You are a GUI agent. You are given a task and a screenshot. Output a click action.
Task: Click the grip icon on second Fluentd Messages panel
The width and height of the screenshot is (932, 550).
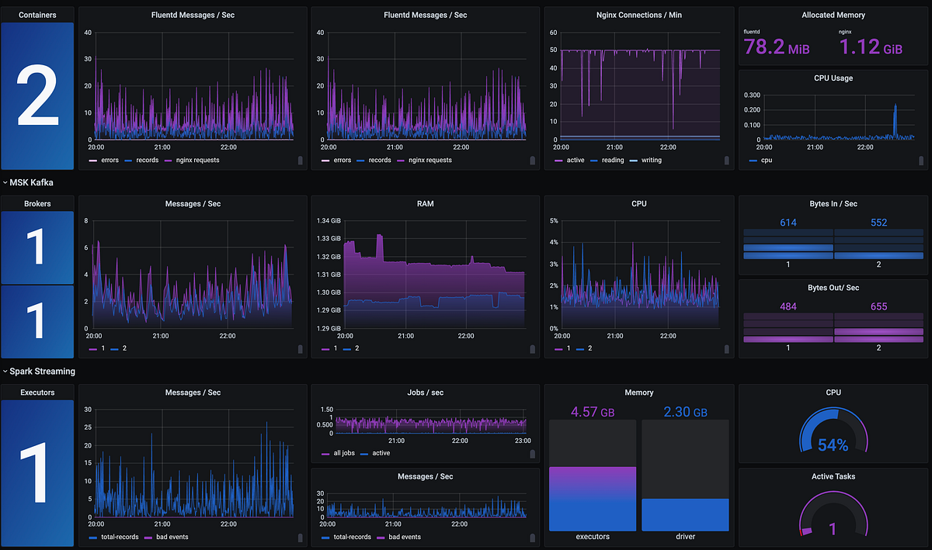[533, 161]
